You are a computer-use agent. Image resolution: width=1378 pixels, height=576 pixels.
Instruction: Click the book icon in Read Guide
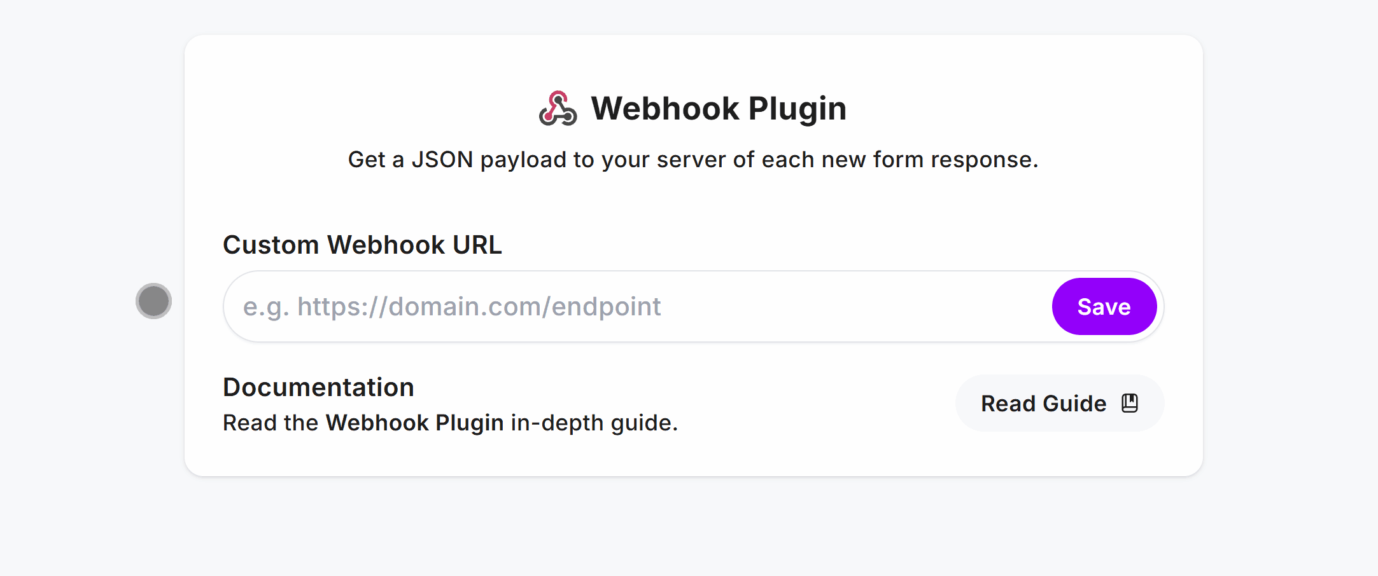click(x=1130, y=403)
